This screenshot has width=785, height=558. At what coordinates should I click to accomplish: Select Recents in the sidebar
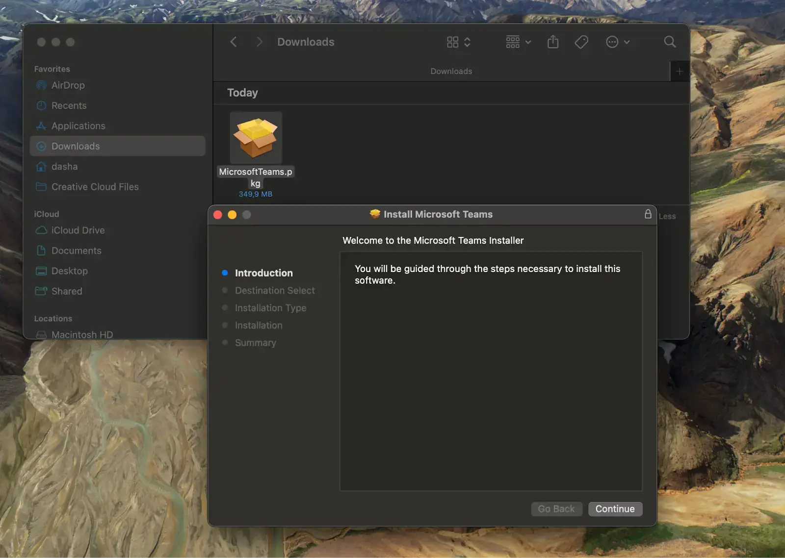point(68,105)
